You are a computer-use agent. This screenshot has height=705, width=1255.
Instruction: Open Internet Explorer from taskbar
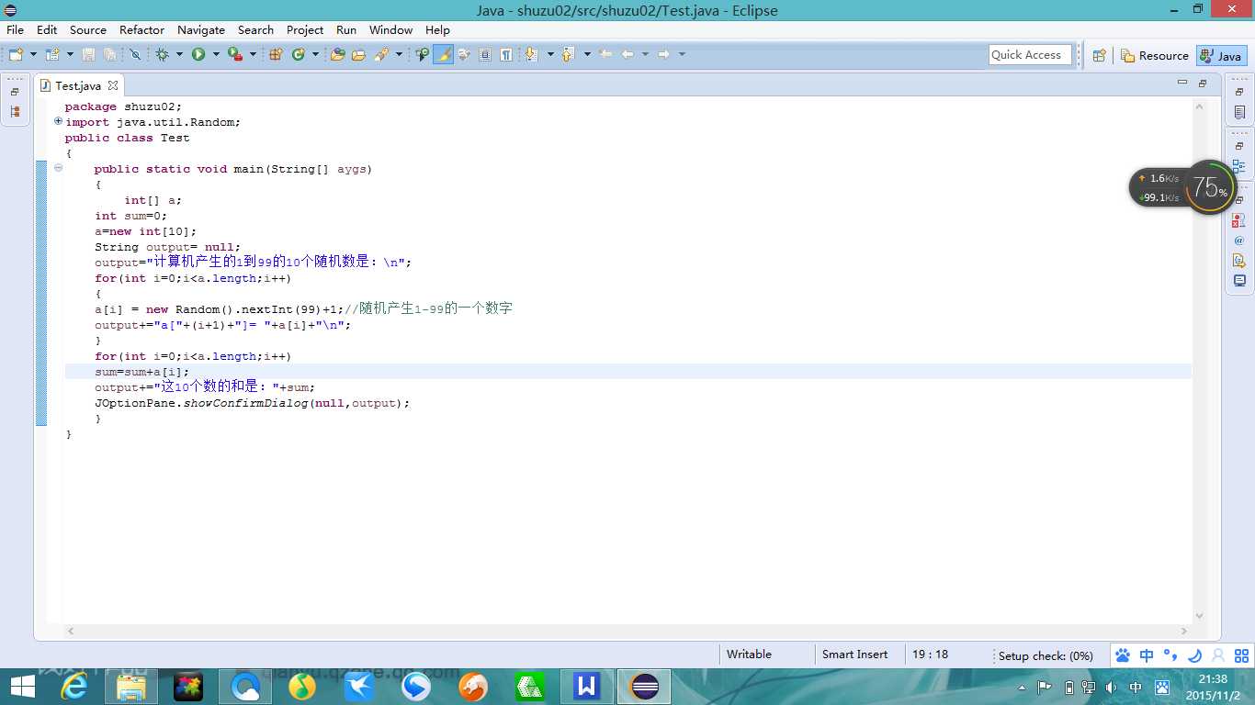point(74,687)
